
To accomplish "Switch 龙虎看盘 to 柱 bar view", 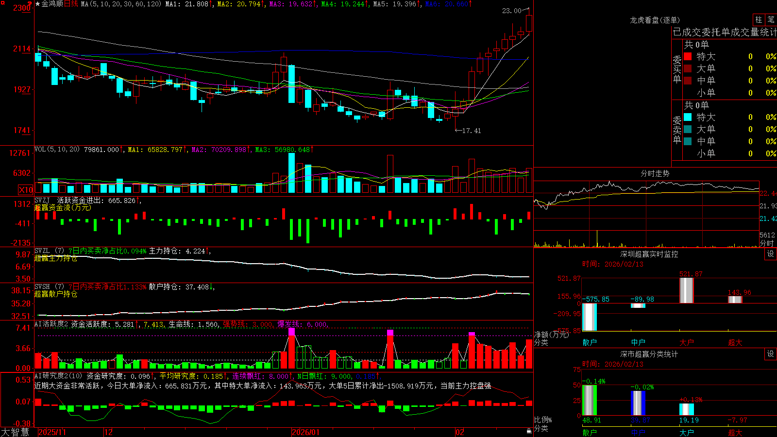I will pos(759,20).
